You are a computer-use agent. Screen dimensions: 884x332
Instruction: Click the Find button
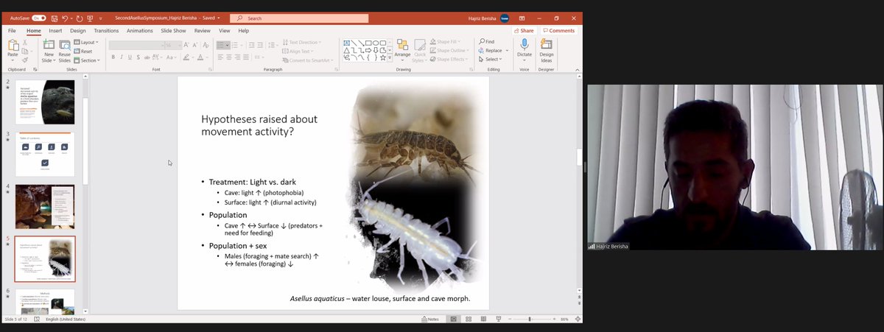coord(486,42)
